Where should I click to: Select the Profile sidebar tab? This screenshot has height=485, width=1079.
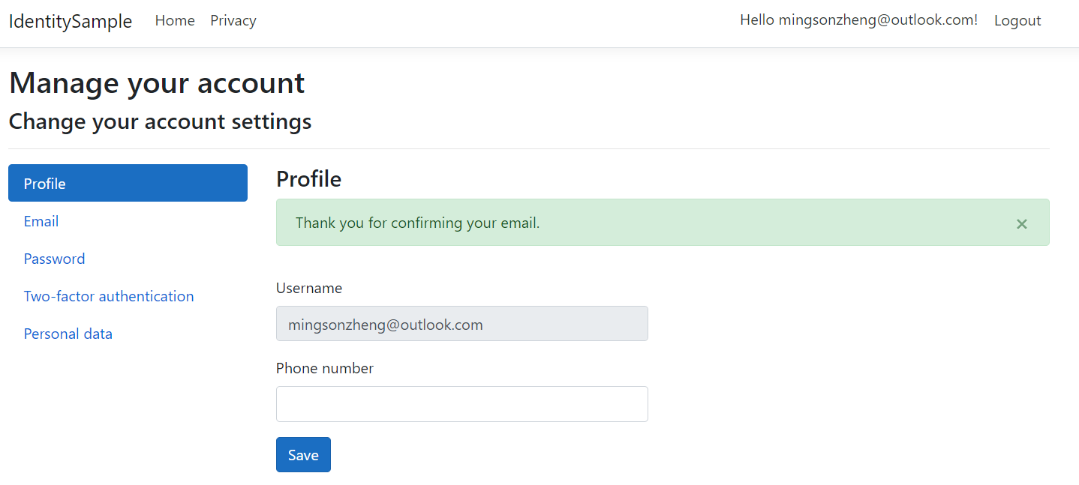(x=128, y=184)
